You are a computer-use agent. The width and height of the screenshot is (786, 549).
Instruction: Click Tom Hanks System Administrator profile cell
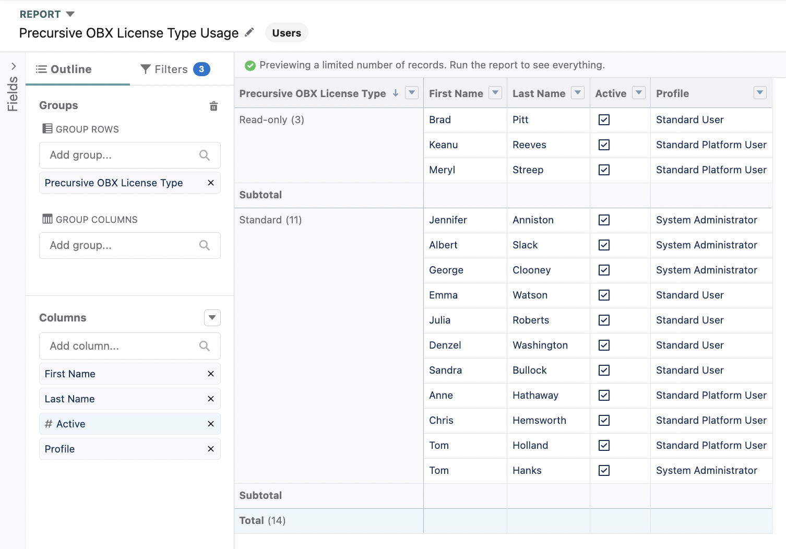(711, 471)
